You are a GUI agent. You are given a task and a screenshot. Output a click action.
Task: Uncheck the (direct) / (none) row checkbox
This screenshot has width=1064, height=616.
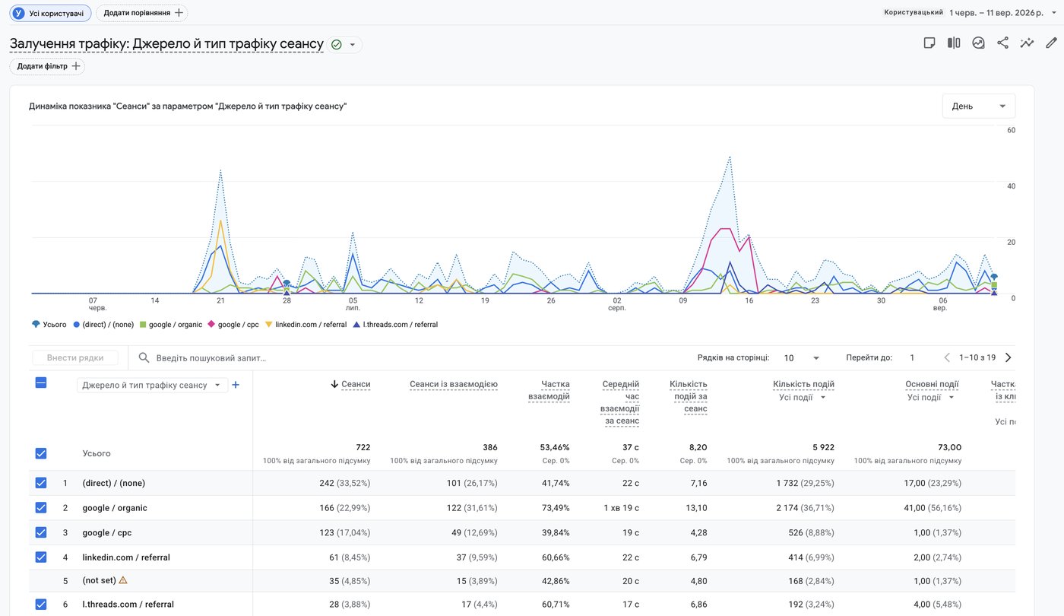click(x=41, y=483)
